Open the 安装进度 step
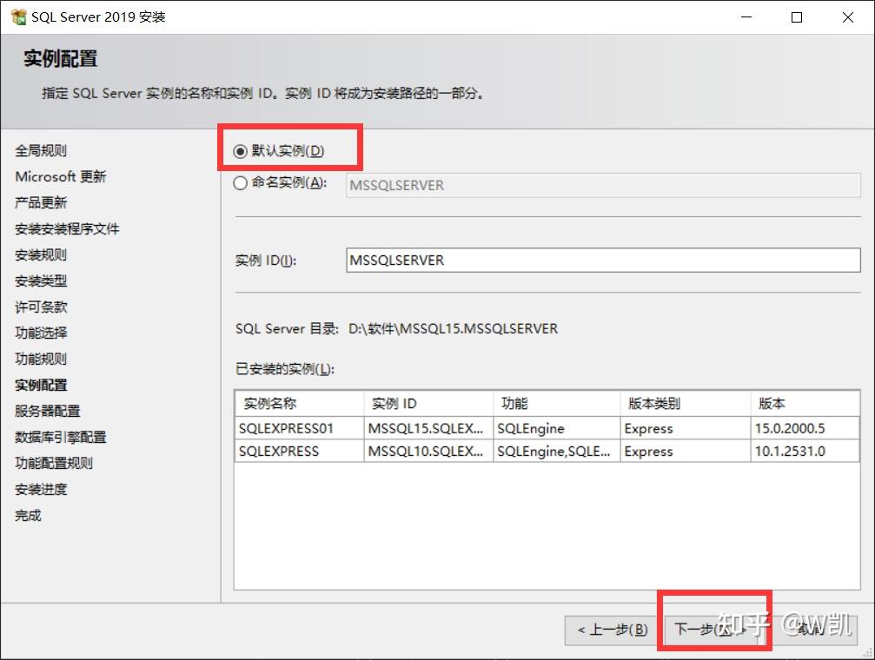The image size is (875, 660). pos(41,489)
